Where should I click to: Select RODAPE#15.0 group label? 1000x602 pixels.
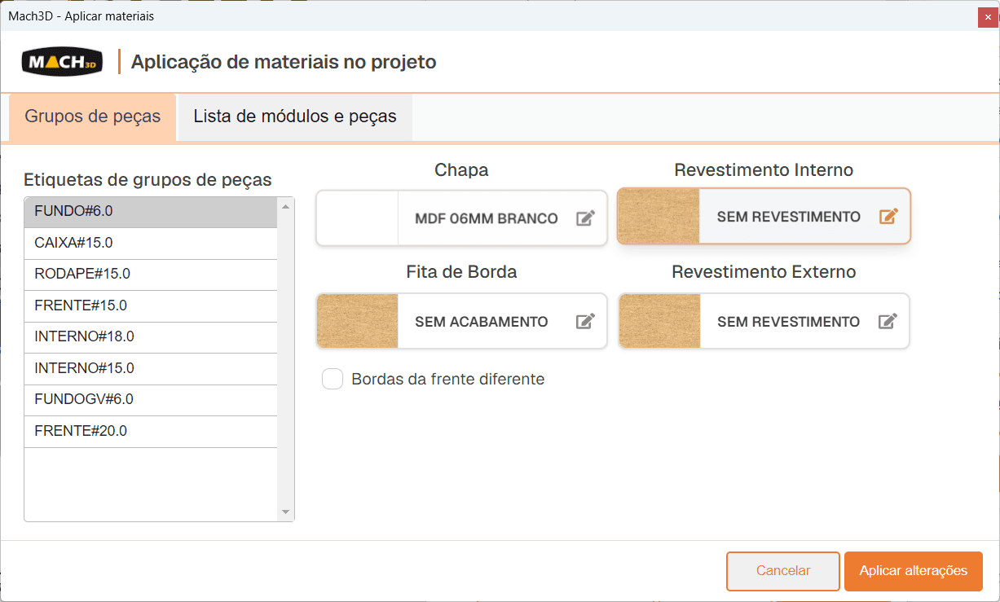[151, 275]
